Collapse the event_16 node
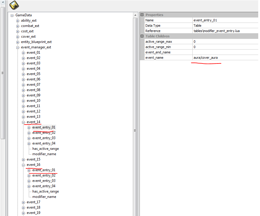260x216 pixels. pos(23,165)
